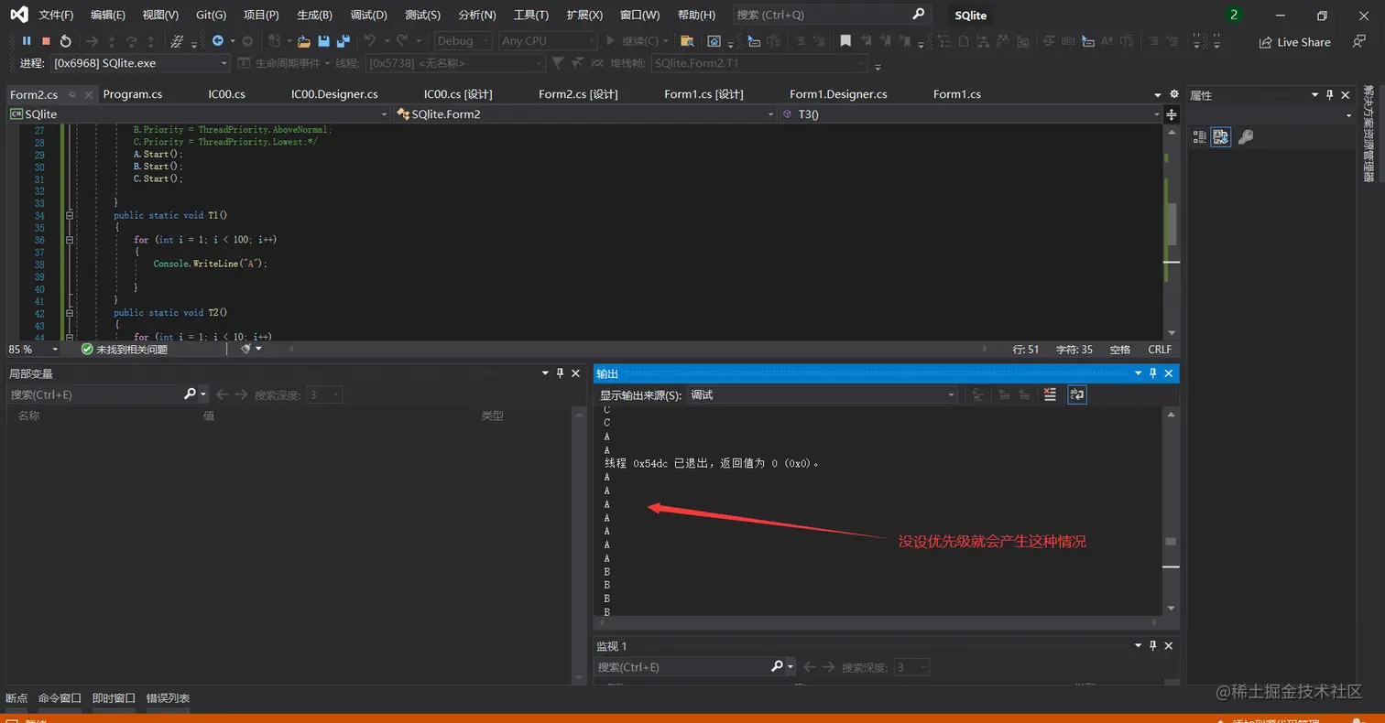Open the process dropdown showing SQlite.exe
Viewport: 1385px width, 723px height.
click(x=140, y=63)
